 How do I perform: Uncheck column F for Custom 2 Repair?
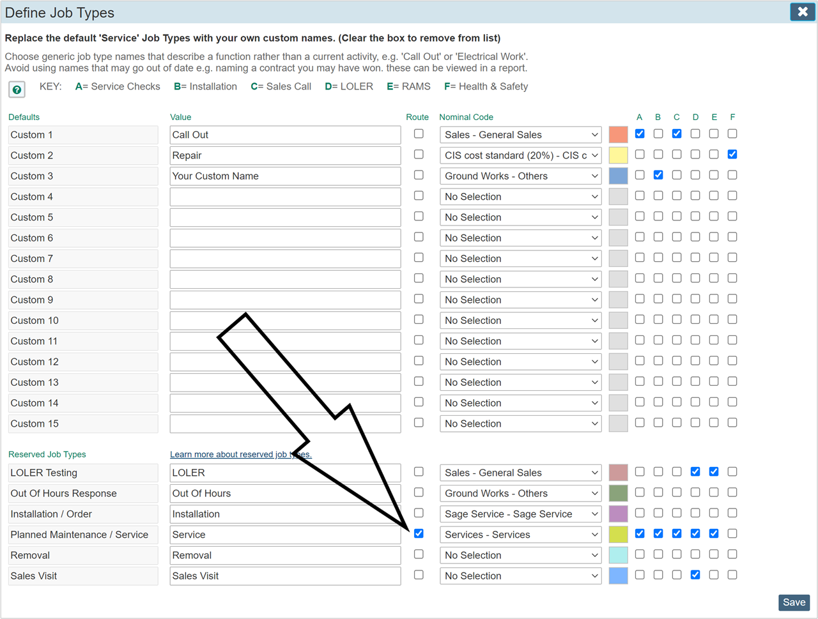(x=732, y=154)
